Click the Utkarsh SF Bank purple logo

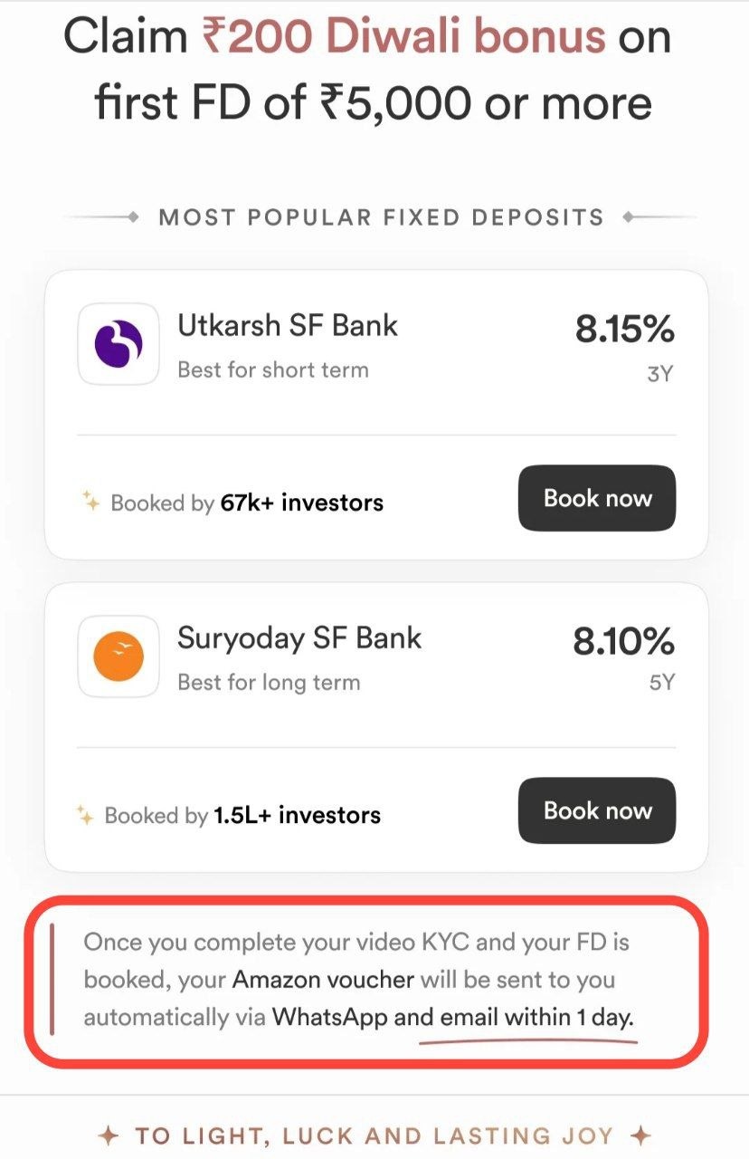coord(119,344)
